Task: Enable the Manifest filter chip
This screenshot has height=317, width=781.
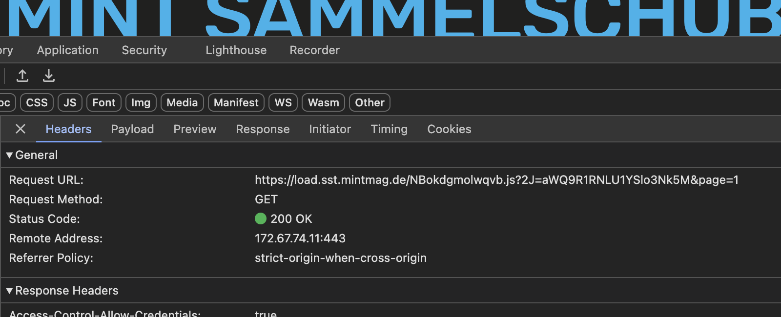Action: point(236,102)
